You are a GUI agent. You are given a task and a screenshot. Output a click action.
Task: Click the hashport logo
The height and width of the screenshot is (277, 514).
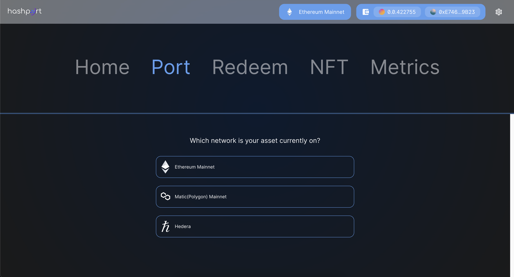click(25, 11)
